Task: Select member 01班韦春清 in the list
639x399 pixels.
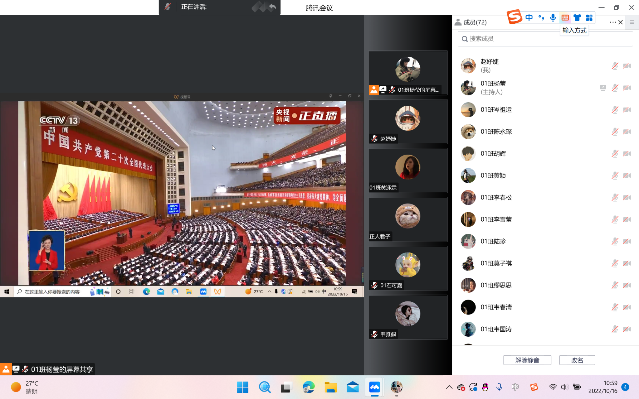Action: point(545,307)
